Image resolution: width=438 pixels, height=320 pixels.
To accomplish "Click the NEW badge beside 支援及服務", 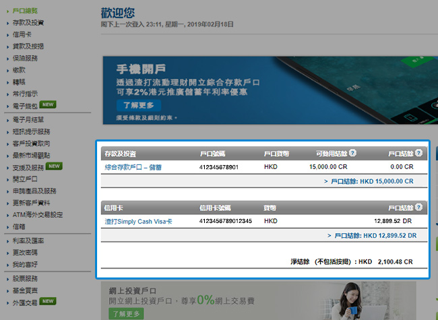I will point(55,166).
